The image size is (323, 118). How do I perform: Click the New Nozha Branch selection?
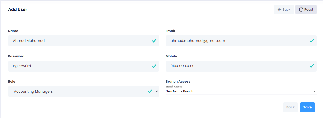[179, 91]
